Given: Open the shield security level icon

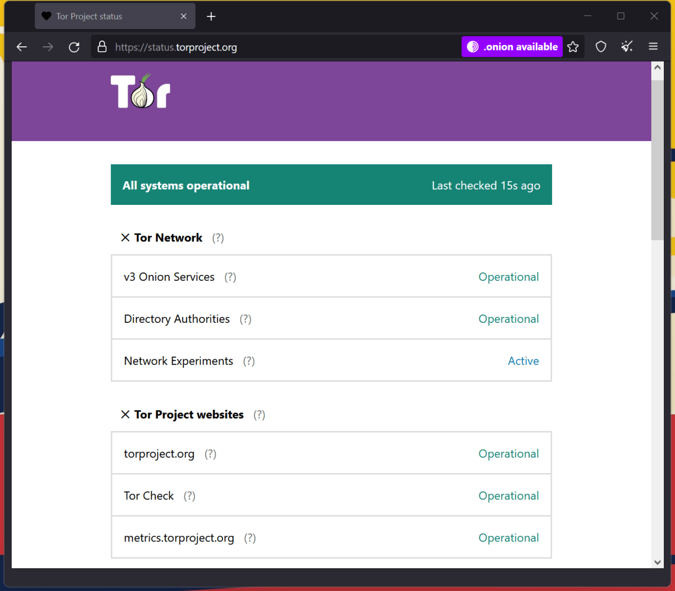Looking at the screenshot, I should [601, 47].
